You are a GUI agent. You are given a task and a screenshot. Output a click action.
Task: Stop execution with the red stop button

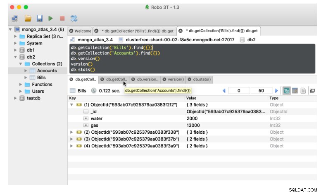[62, 19]
